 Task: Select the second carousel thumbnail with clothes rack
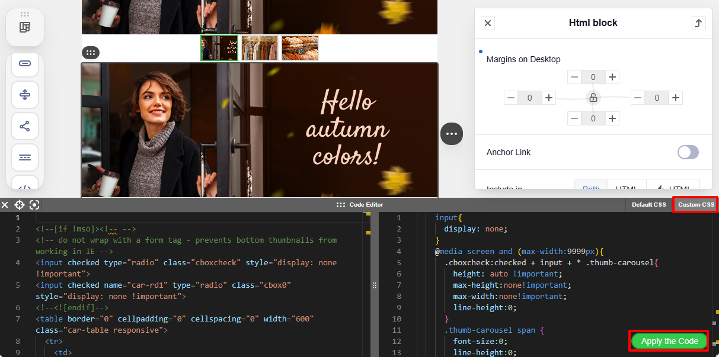coord(260,48)
